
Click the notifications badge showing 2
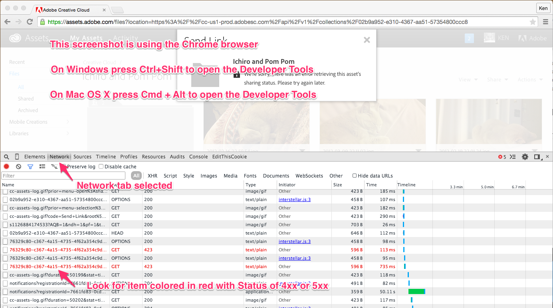click(x=469, y=38)
